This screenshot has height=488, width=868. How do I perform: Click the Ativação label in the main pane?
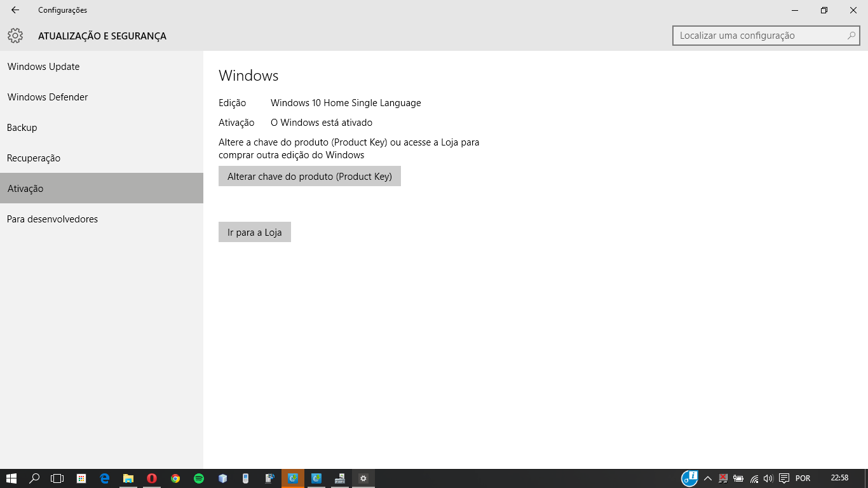[236, 123]
